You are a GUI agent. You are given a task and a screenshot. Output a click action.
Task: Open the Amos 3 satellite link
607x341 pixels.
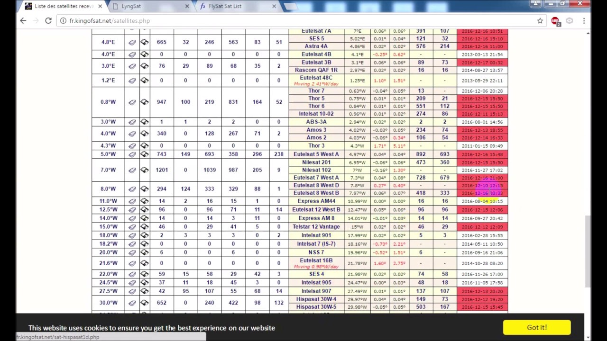point(316,130)
